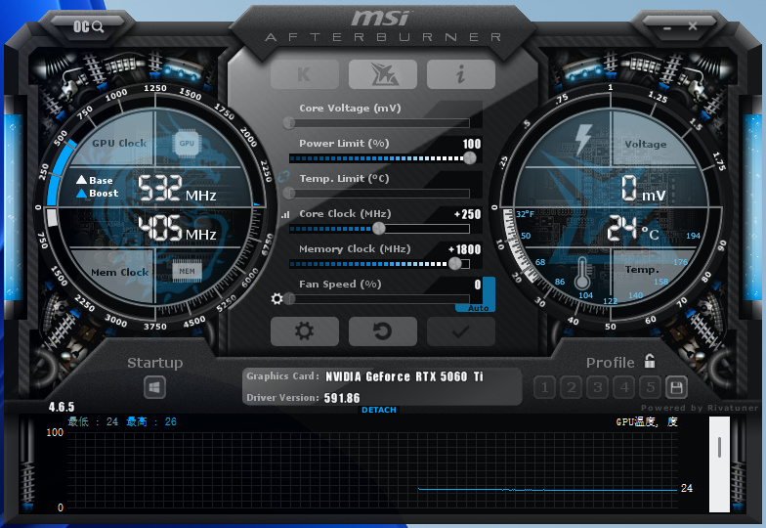Click the fan settings gear beside Fan Speed

pos(277,299)
